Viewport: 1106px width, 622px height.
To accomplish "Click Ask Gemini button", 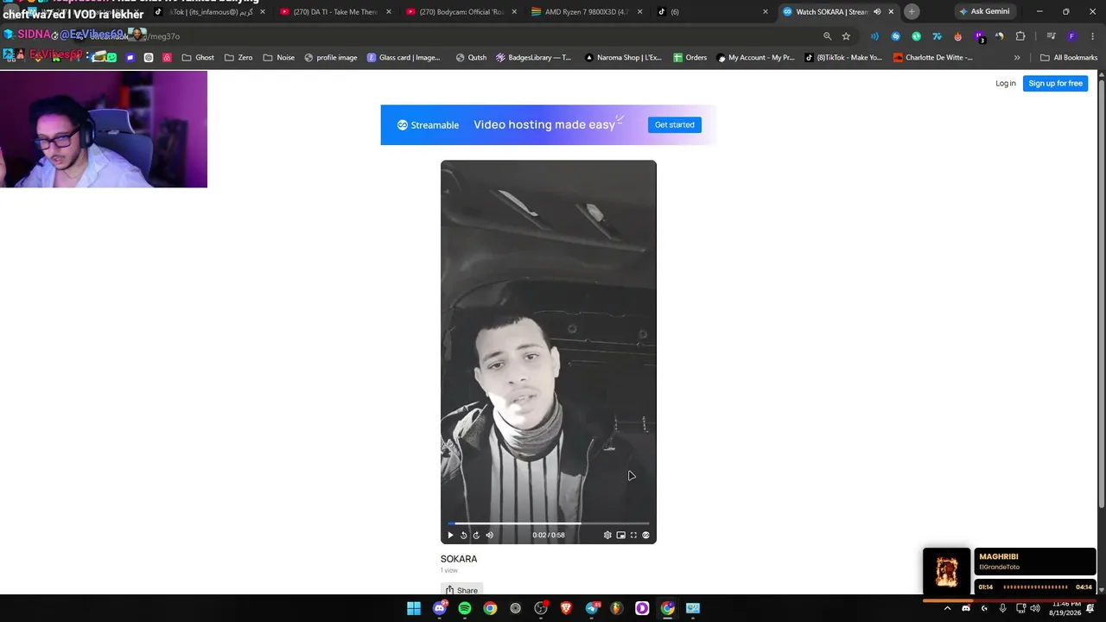I will [984, 12].
